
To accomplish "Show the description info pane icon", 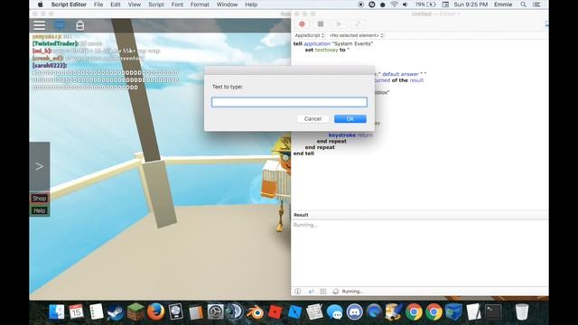I will point(297,291).
